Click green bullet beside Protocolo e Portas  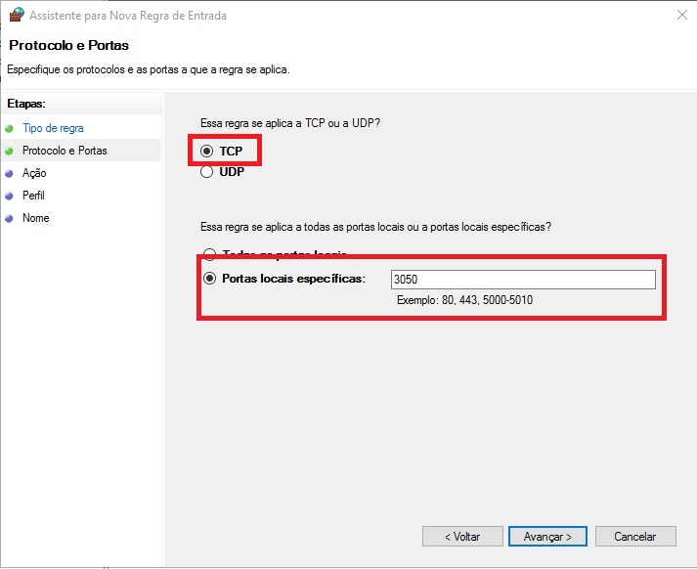pos(10,151)
